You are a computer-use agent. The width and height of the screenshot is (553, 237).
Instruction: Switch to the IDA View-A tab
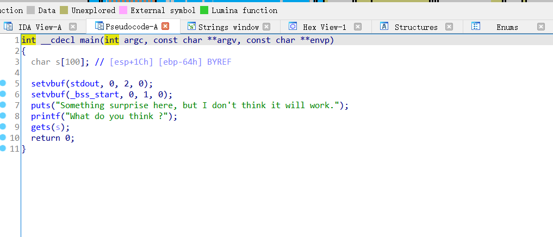[x=40, y=27]
